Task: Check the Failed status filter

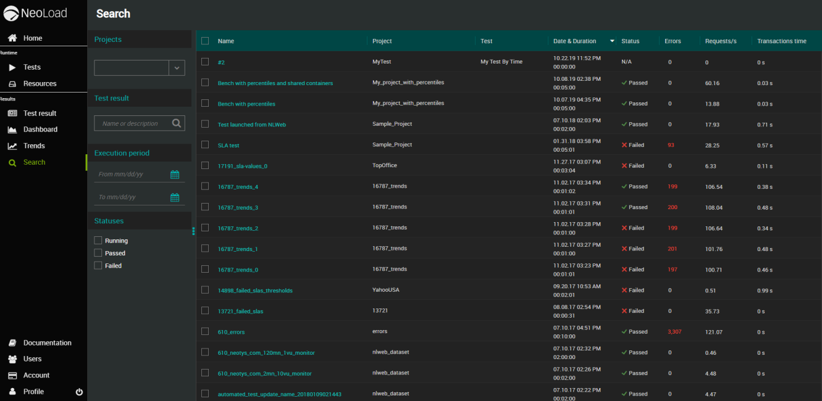Action: click(x=98, y=265)
